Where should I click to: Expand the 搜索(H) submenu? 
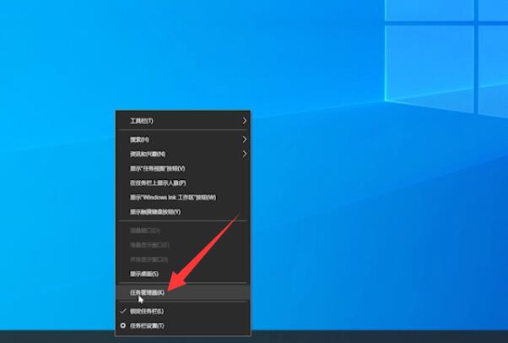[183, 139]
